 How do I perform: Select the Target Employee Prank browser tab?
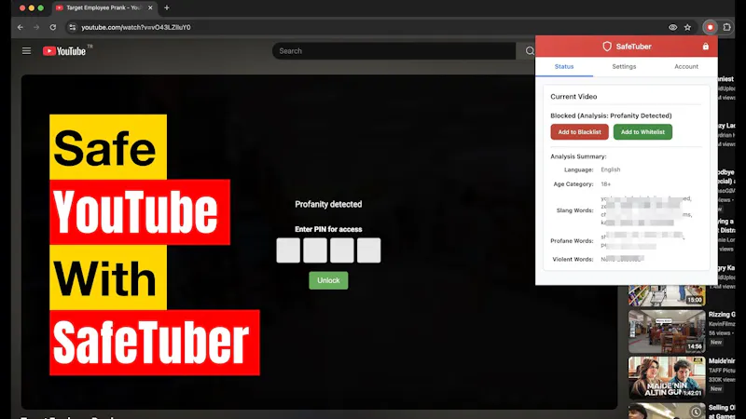point(104,7)
